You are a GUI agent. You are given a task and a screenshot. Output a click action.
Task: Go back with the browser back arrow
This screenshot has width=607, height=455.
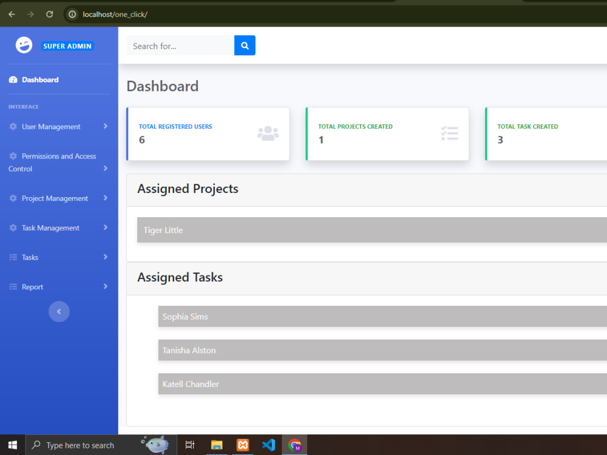click(12, 15)
